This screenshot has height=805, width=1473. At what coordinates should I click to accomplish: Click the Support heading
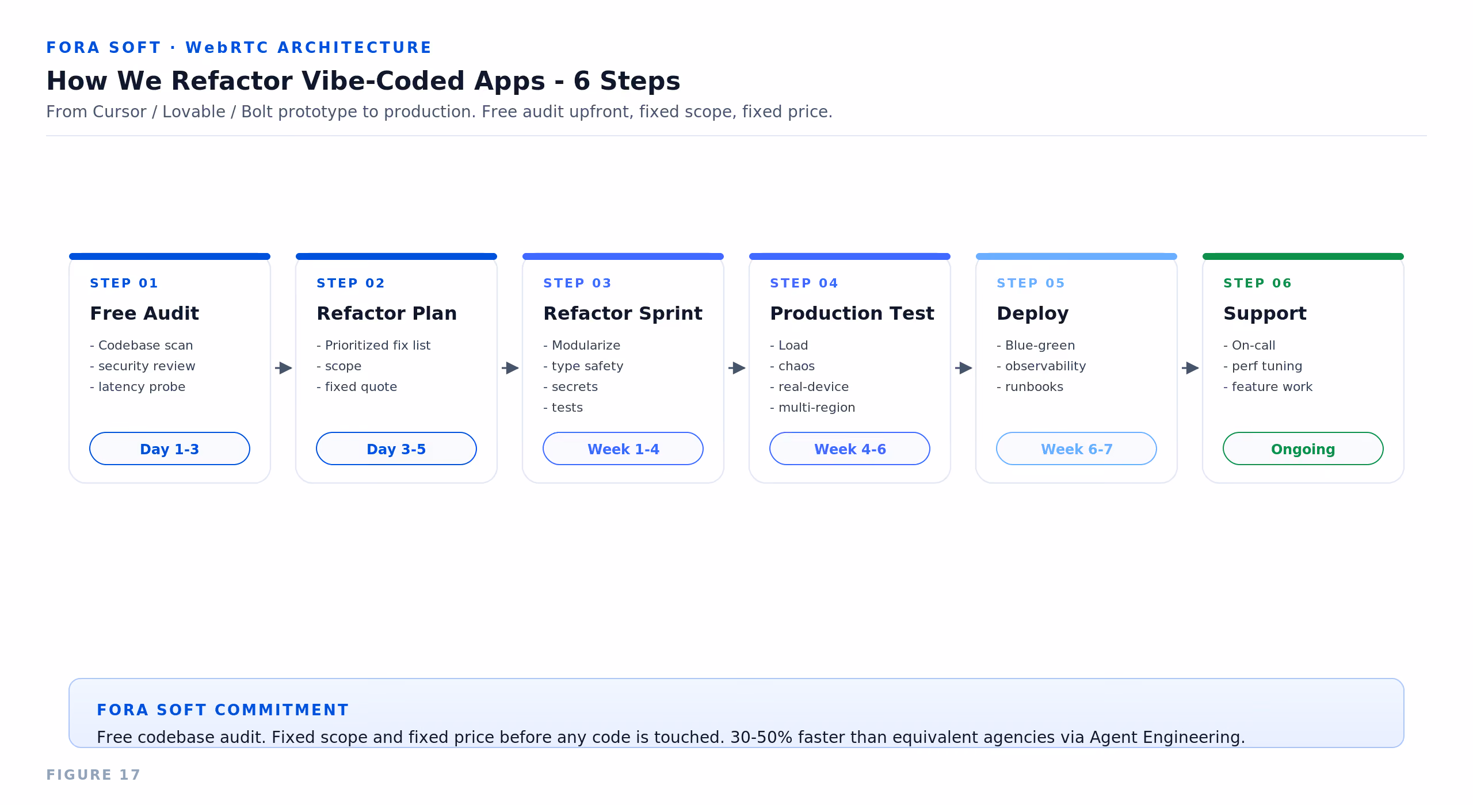coord(1265,313)
